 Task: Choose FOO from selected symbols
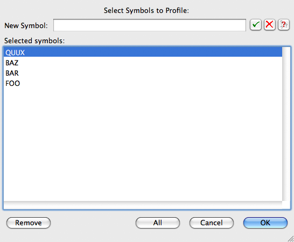143,83
